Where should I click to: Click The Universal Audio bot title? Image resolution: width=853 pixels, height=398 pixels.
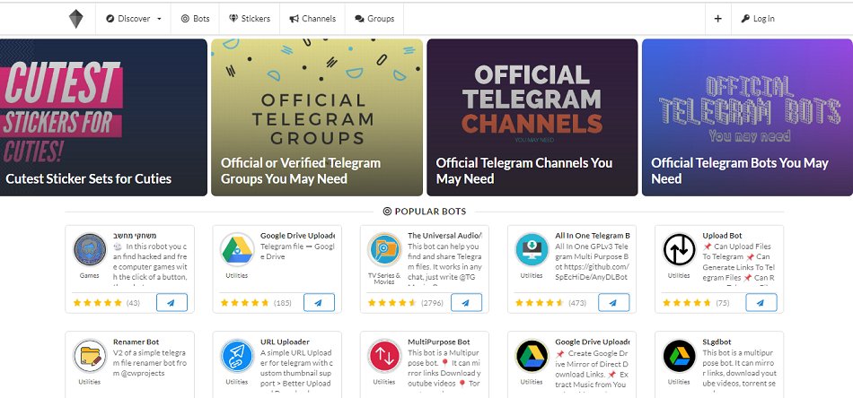[445, 236]
